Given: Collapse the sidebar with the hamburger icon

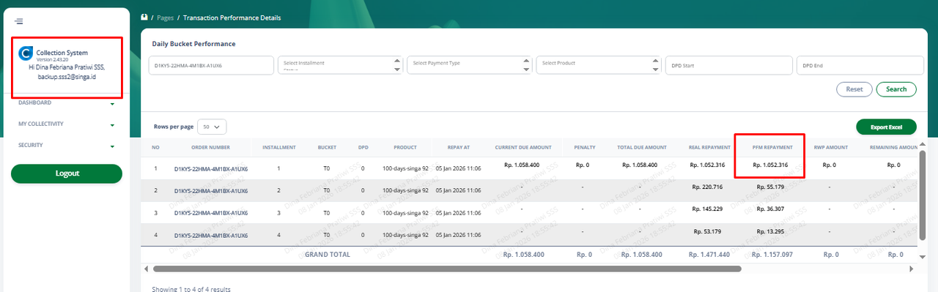Looking at the screenshot, I should 18,21.
